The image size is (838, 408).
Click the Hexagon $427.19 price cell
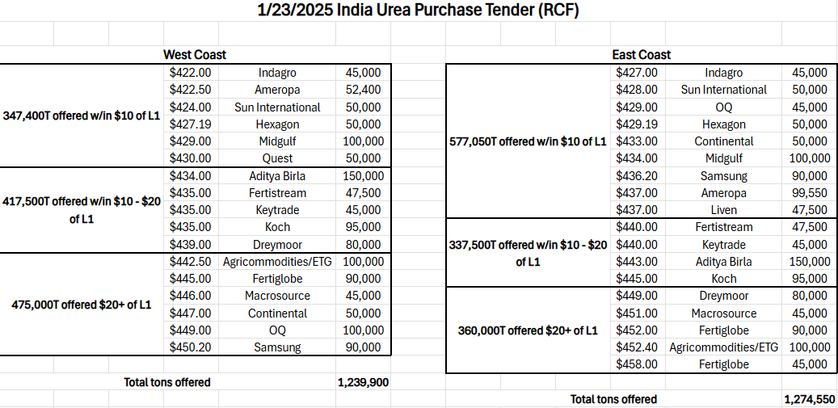190,124
